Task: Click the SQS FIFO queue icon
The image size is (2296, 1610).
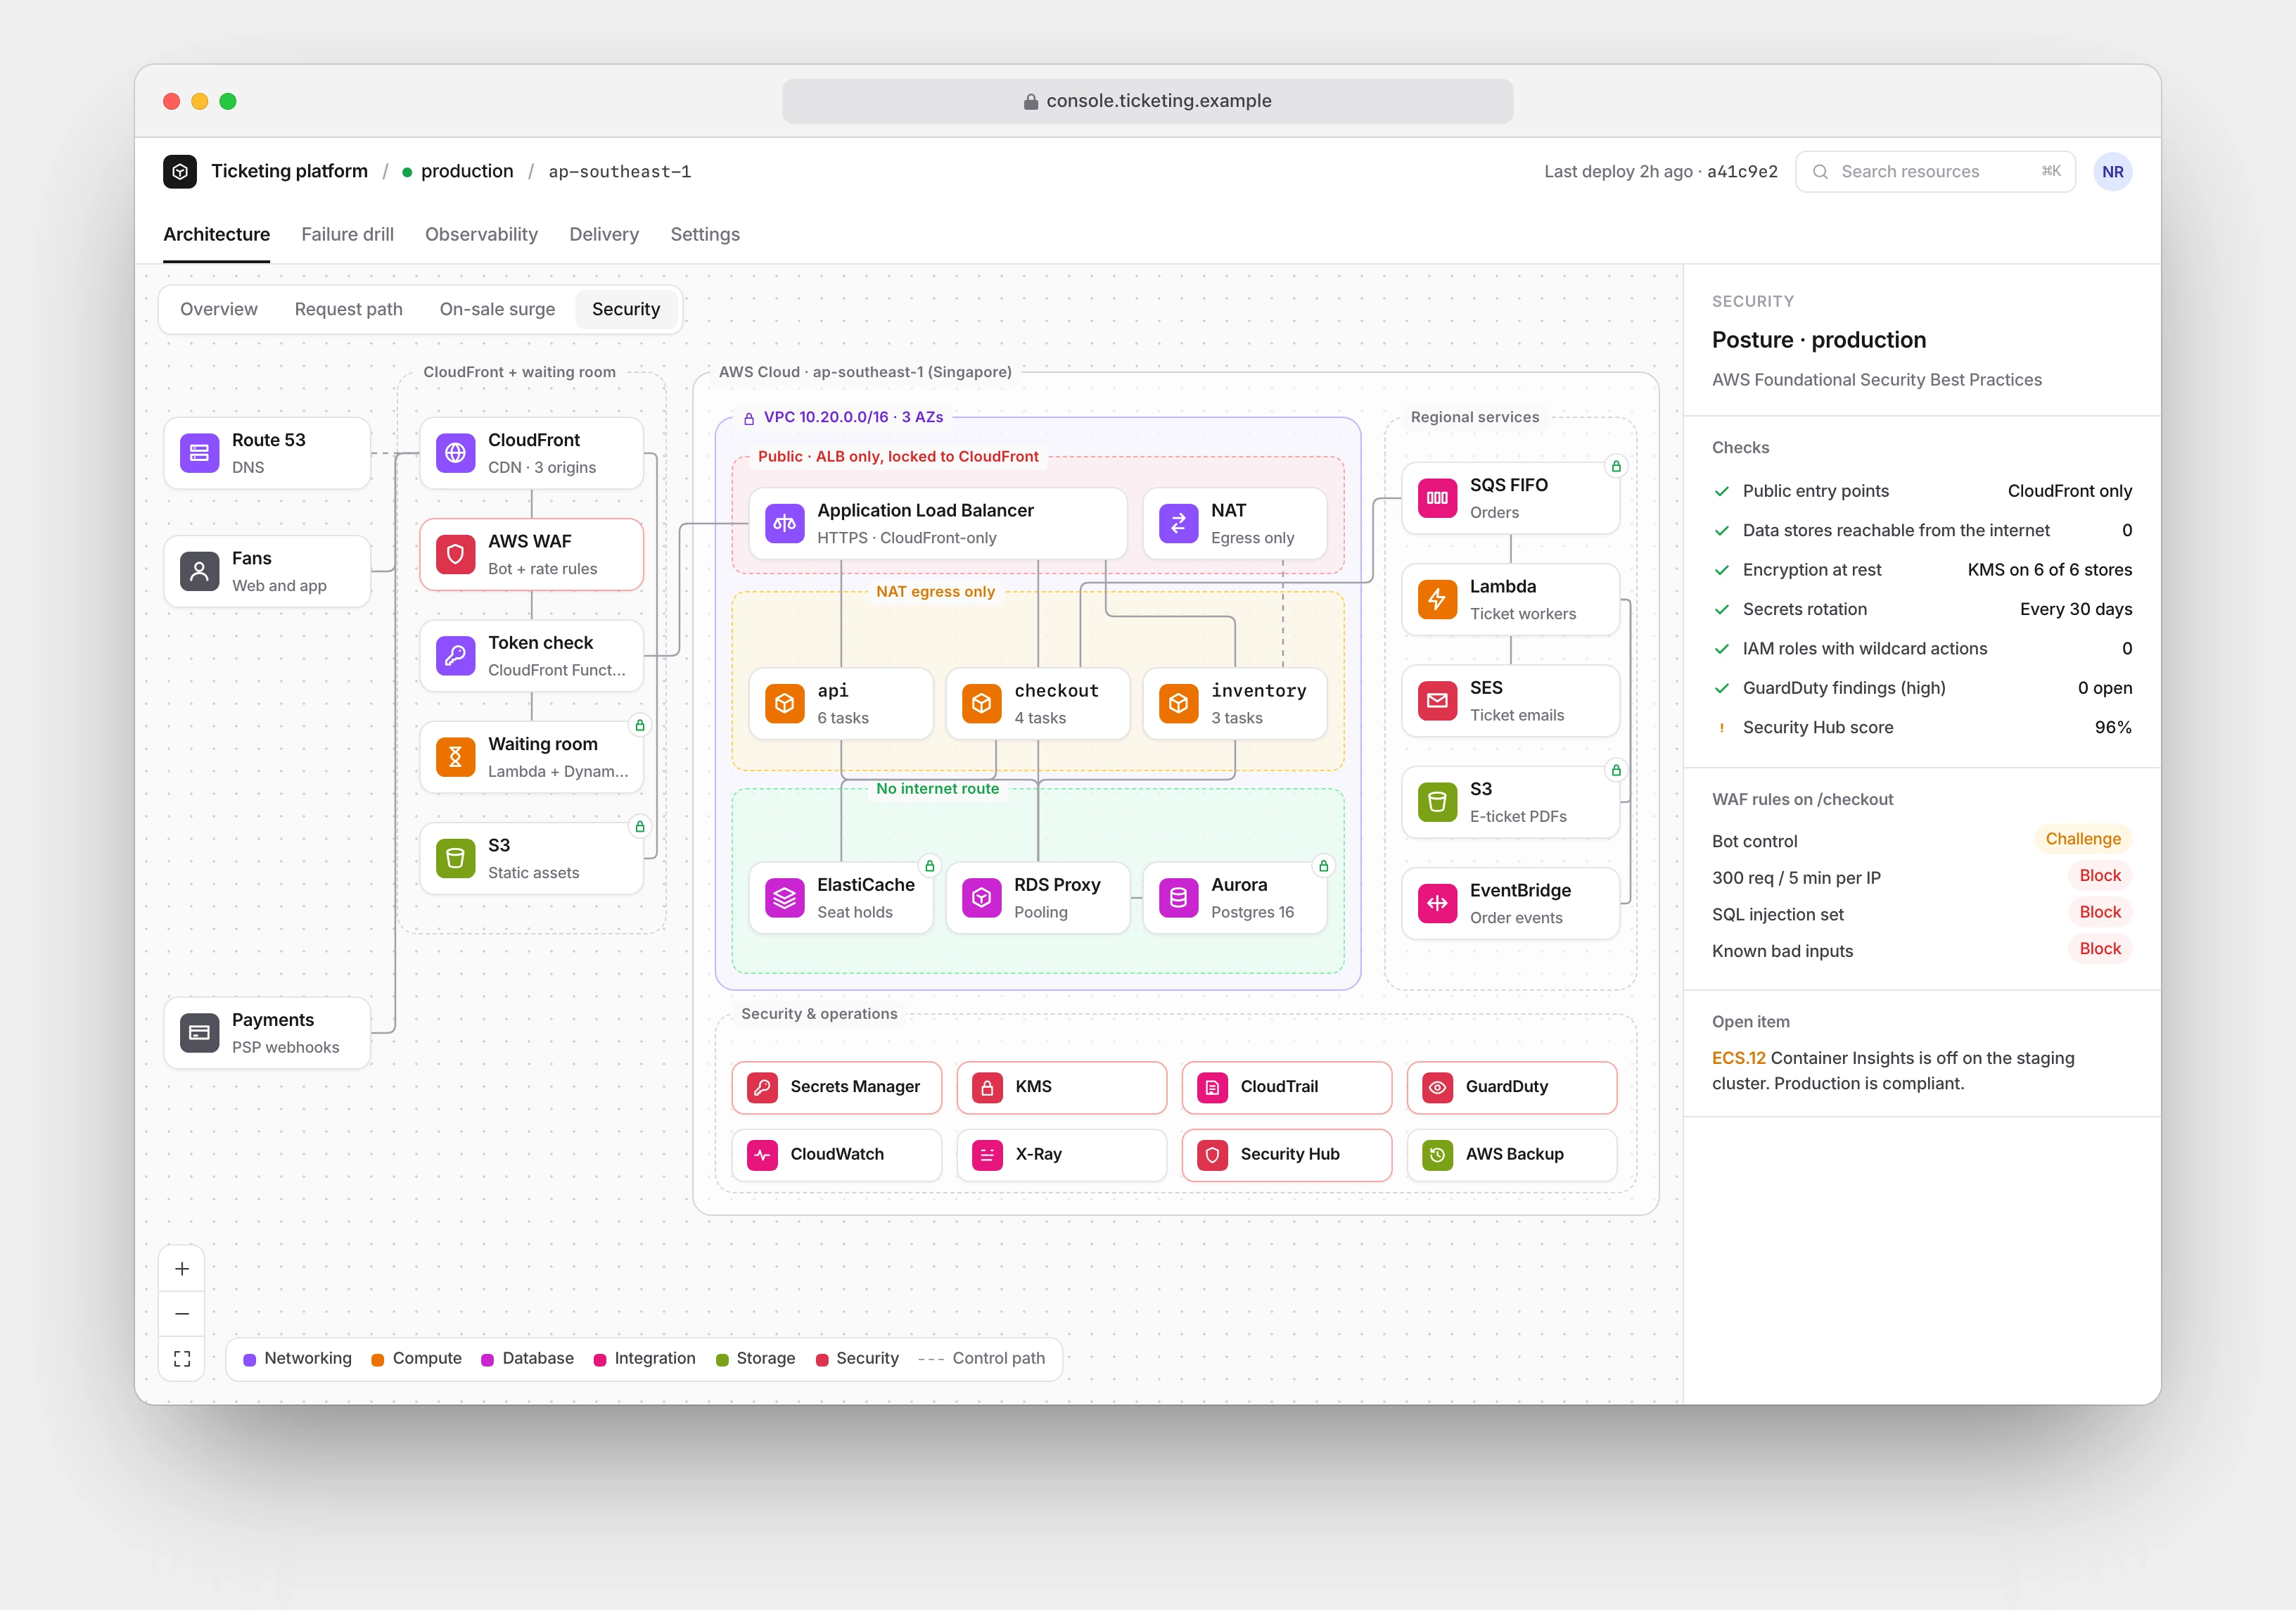Action: 1437,497
